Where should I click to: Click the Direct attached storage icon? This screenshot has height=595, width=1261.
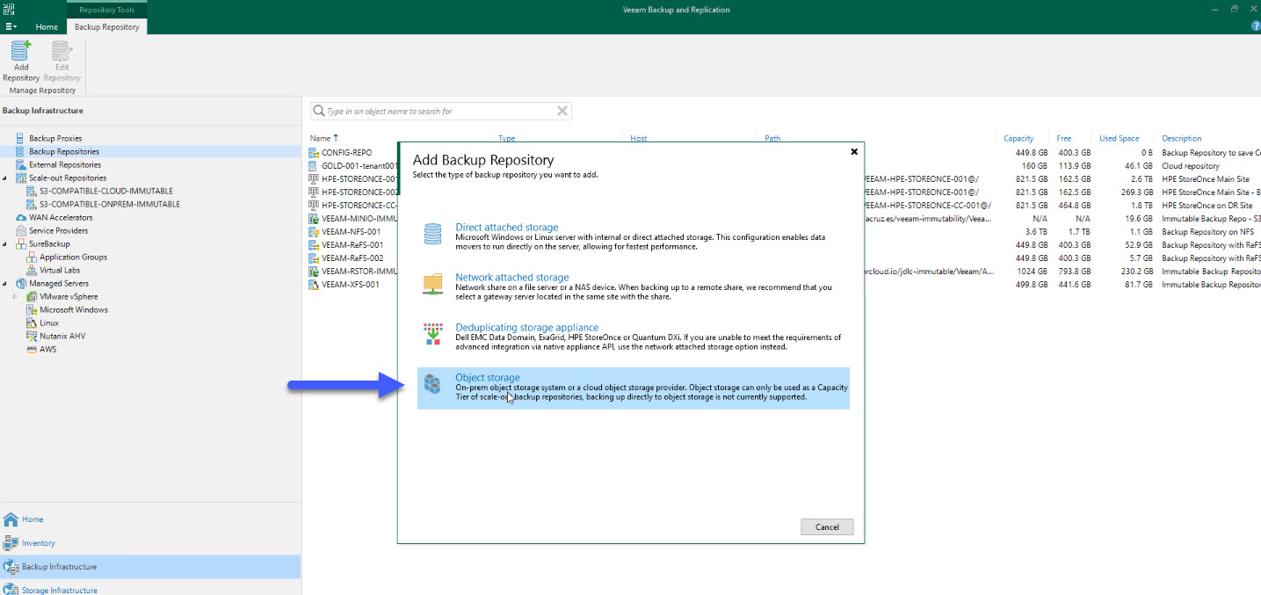tap(433, 234)
